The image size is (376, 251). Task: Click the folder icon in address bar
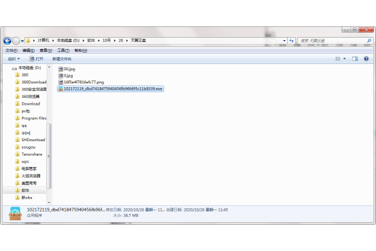coord(28,41)
